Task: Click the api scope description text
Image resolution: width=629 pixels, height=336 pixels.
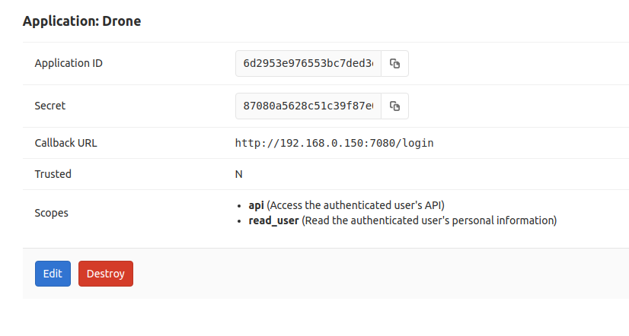Action: [x=356, y=205]
